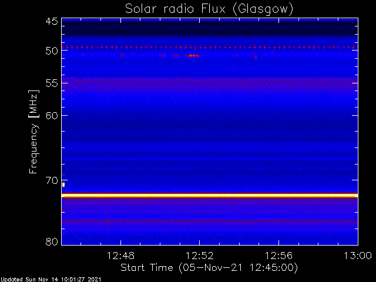Click the 50 frequency tick label
Image resolution: width=376 pixels, height=282 pixels.
tap(52, 51)
